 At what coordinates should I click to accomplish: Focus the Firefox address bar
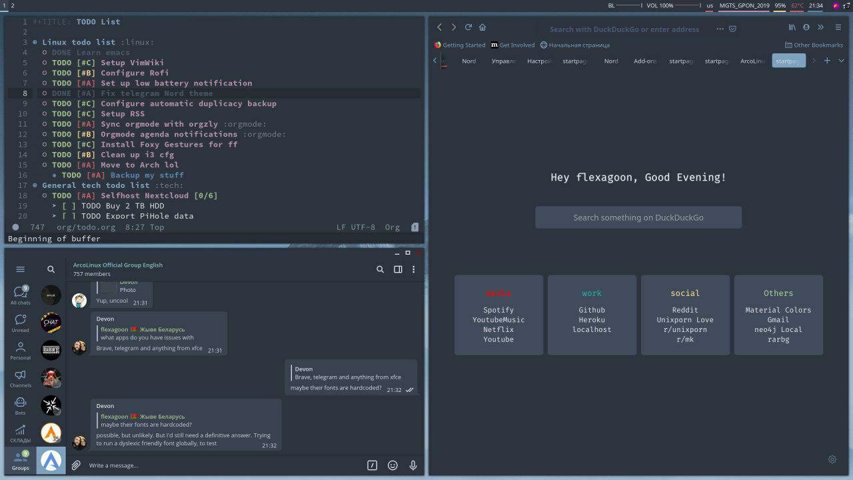pos(624,29)
